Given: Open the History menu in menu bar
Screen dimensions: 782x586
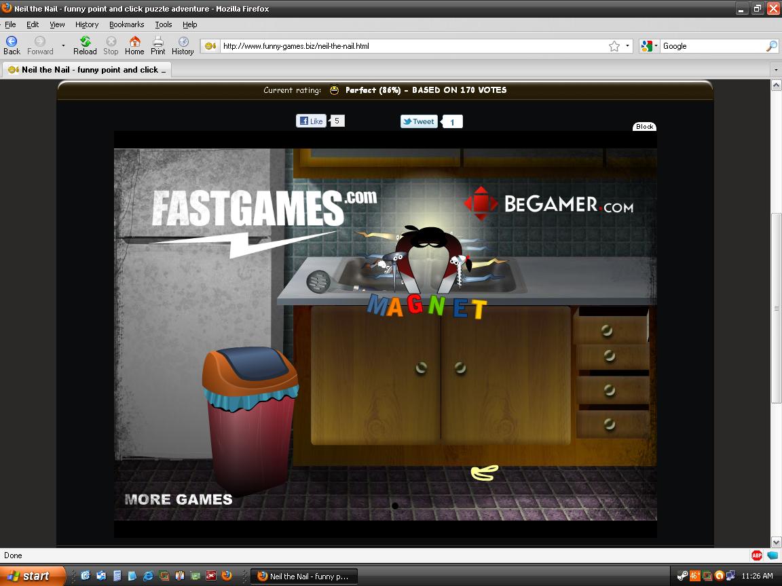Looking at the screenshot, I should click(87, 24).
